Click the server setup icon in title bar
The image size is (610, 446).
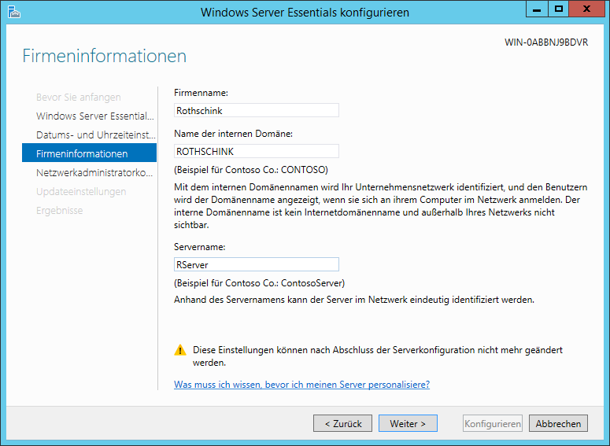click(x=14, y=12)
